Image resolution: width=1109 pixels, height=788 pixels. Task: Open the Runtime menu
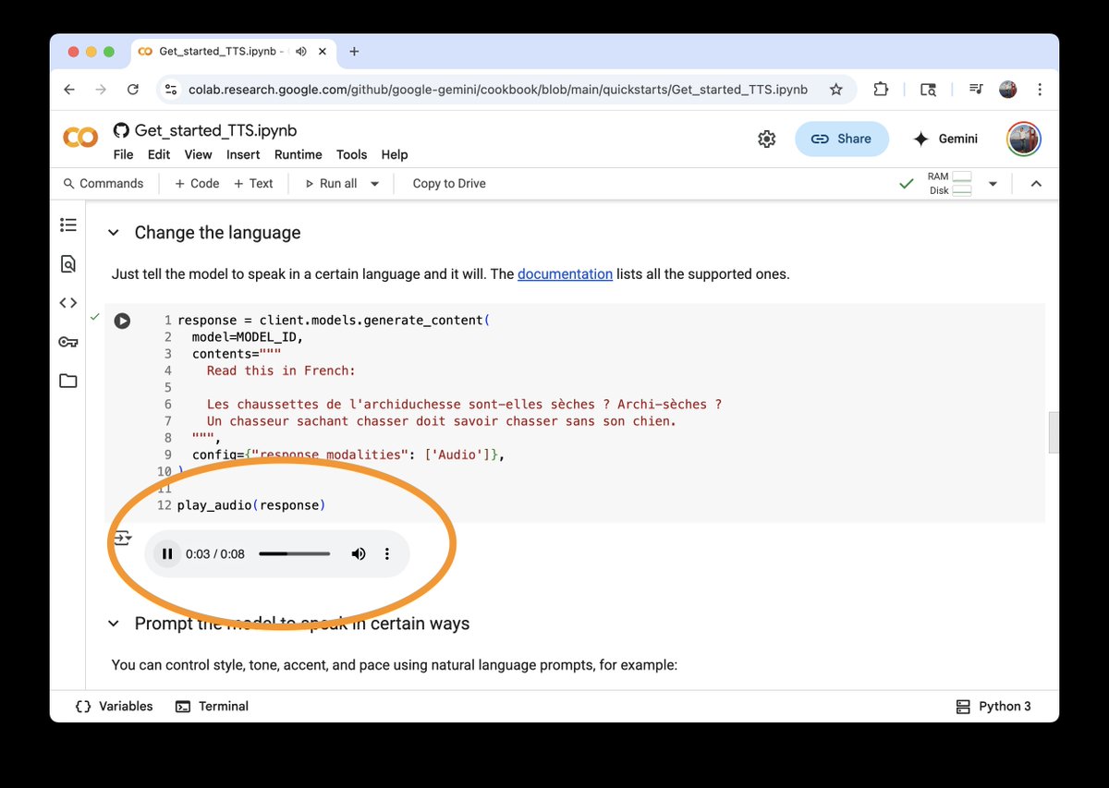[x=299, y=154]
